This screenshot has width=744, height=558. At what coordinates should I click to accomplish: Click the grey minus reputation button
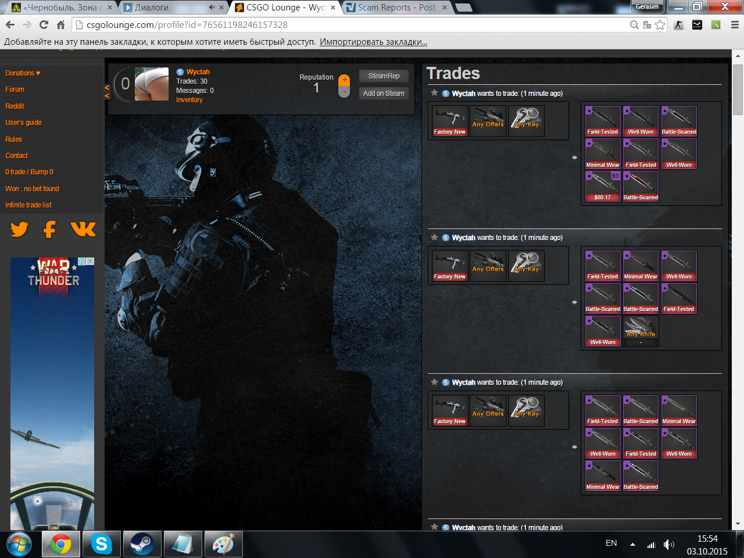[x=344, y=92]
